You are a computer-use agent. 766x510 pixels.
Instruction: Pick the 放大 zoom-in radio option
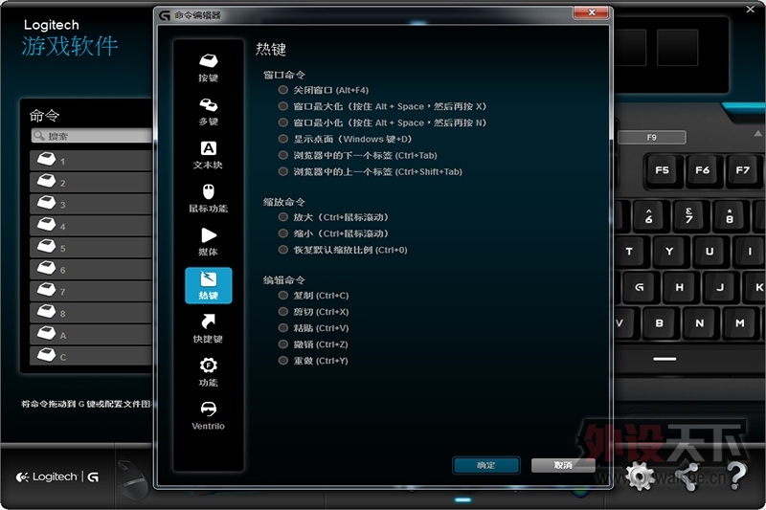click(282, 217)
